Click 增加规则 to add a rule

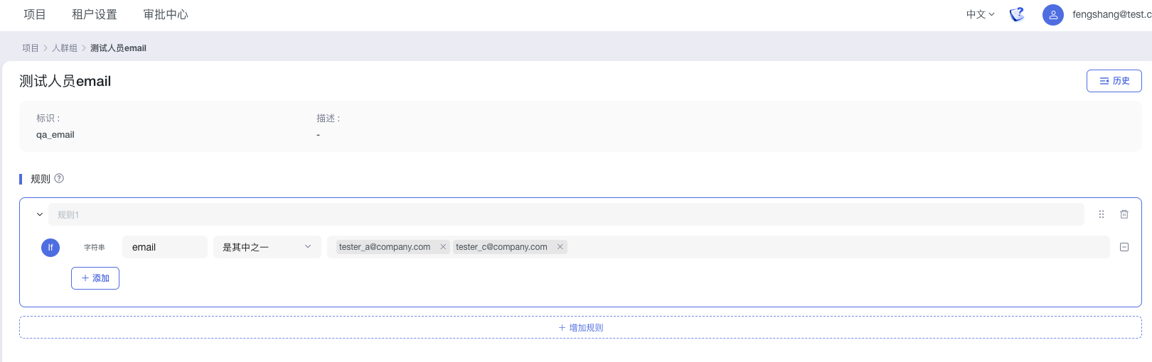point(580,328)
